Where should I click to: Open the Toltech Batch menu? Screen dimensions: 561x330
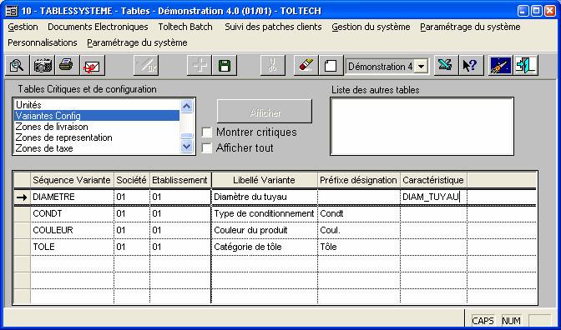coord(185,27)
